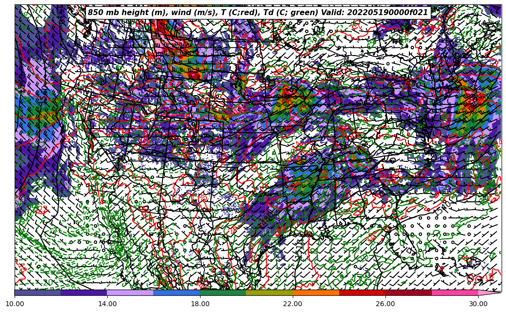Select the light purple 14–16 colorbar segment
The image size is (506, 312).
pos(130,292)
